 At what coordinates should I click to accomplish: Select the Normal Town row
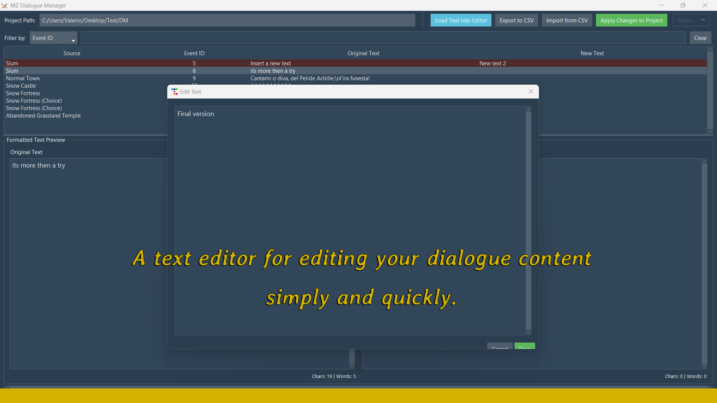coord(23,78)
